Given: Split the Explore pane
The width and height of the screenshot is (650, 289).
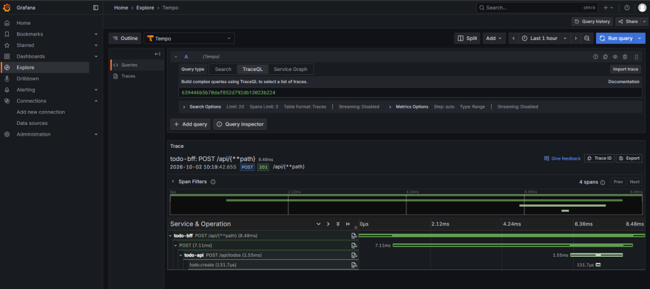Looking at the screenshot, I should [x=467, y=38].
